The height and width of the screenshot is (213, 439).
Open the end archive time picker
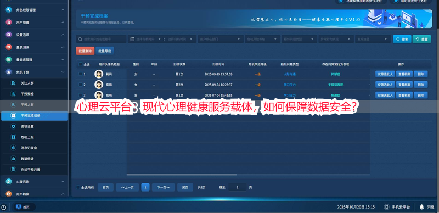coord(180,39)
